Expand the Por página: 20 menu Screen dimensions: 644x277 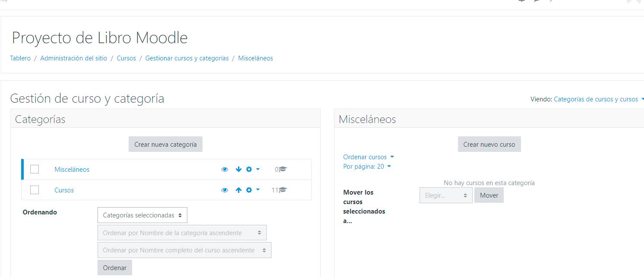point(367,167)
